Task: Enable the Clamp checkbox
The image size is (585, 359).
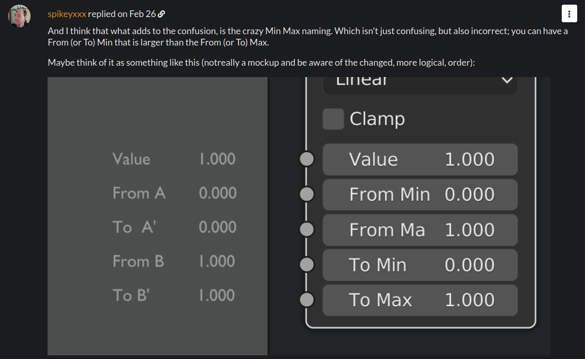Action: 333,119
